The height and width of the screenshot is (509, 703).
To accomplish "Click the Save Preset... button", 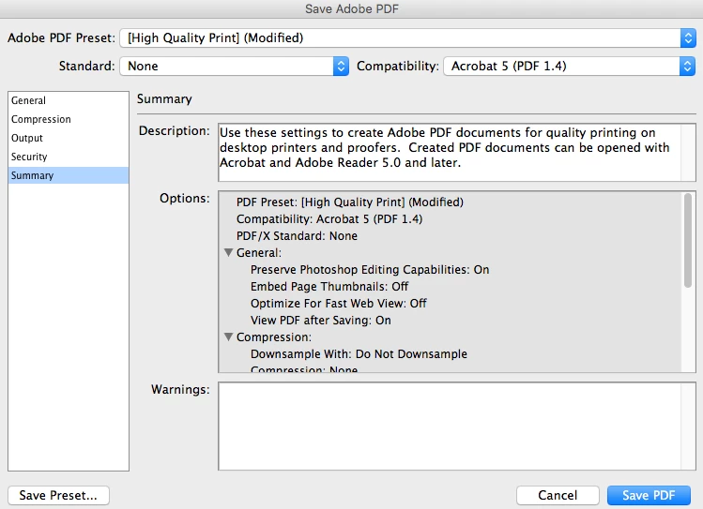I will point(58,495).
